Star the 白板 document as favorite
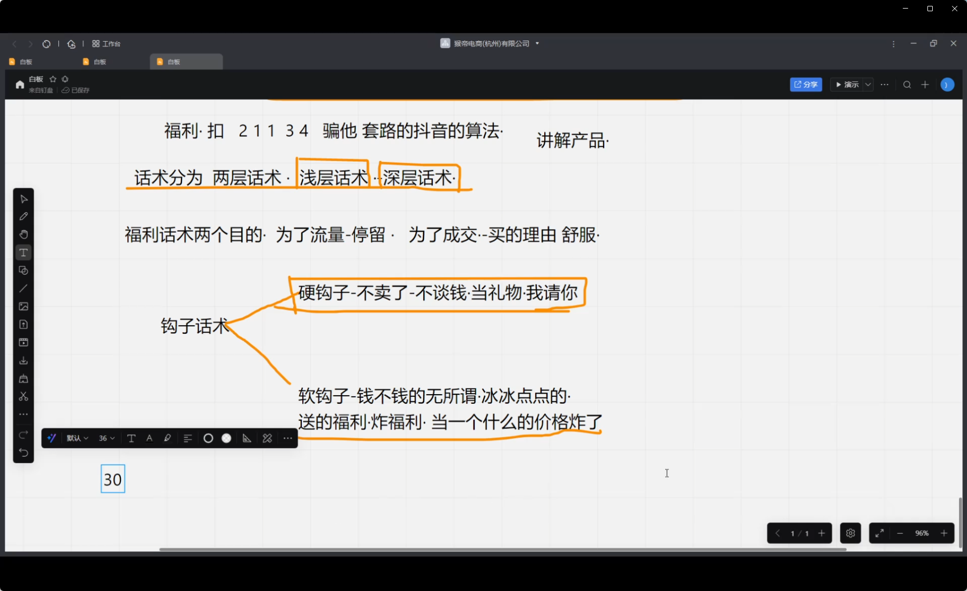967x591 pixels. click(53, 79)
